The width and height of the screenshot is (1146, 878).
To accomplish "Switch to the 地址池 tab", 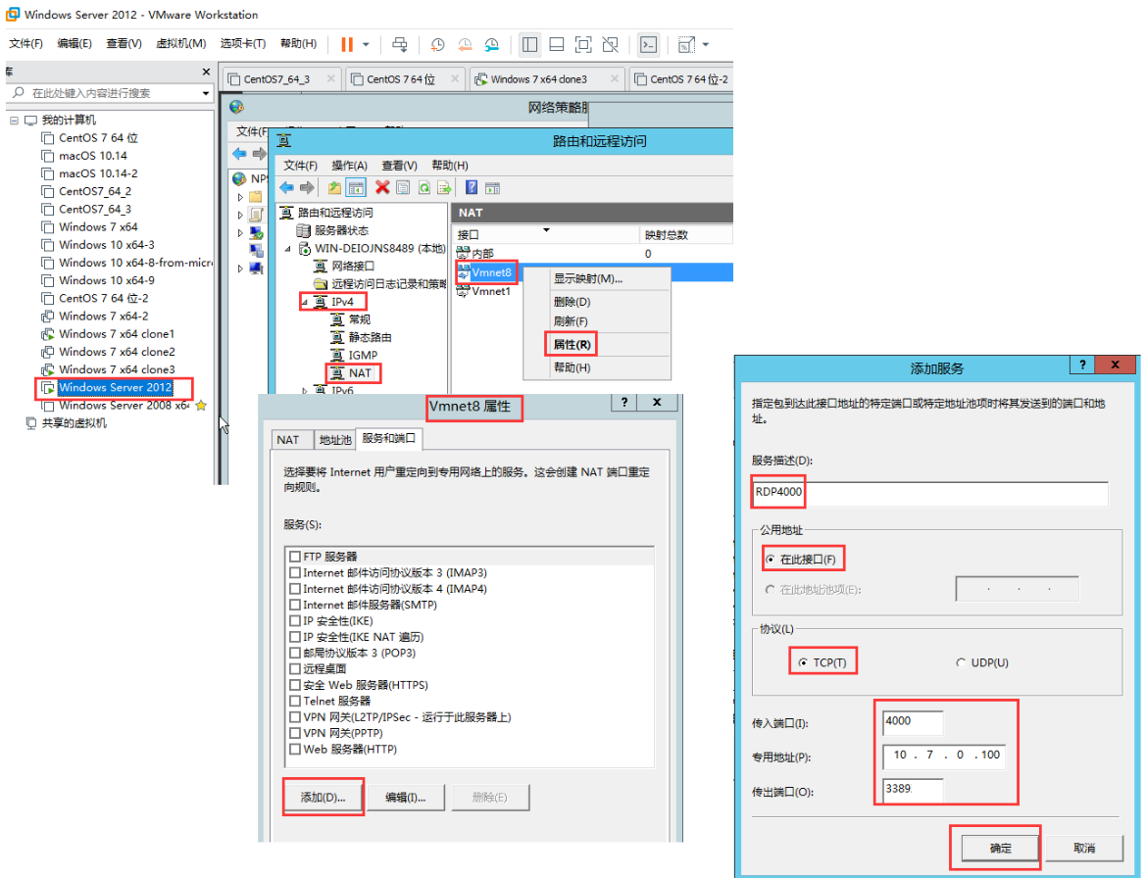I will (335, 440).
